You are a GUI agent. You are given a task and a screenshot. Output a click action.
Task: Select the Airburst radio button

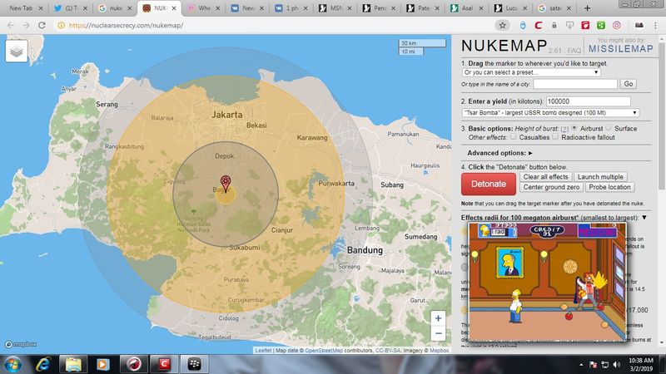[x=574, y=128]
